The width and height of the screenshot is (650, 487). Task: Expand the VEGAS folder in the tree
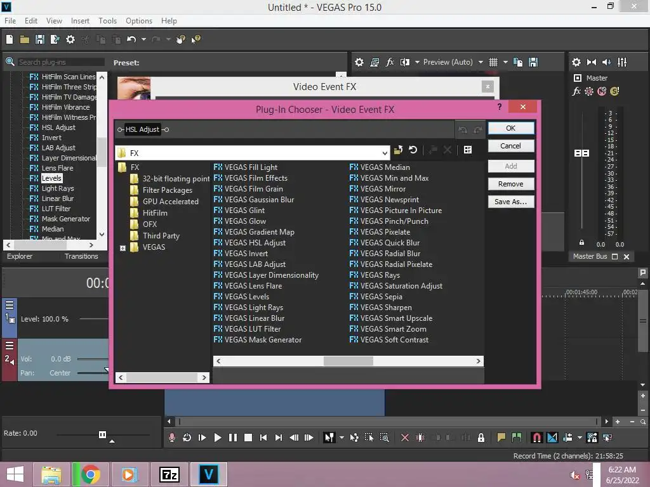tap(123, 248)
